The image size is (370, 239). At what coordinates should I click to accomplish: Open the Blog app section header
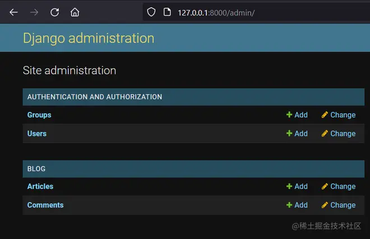coord(36,169)
